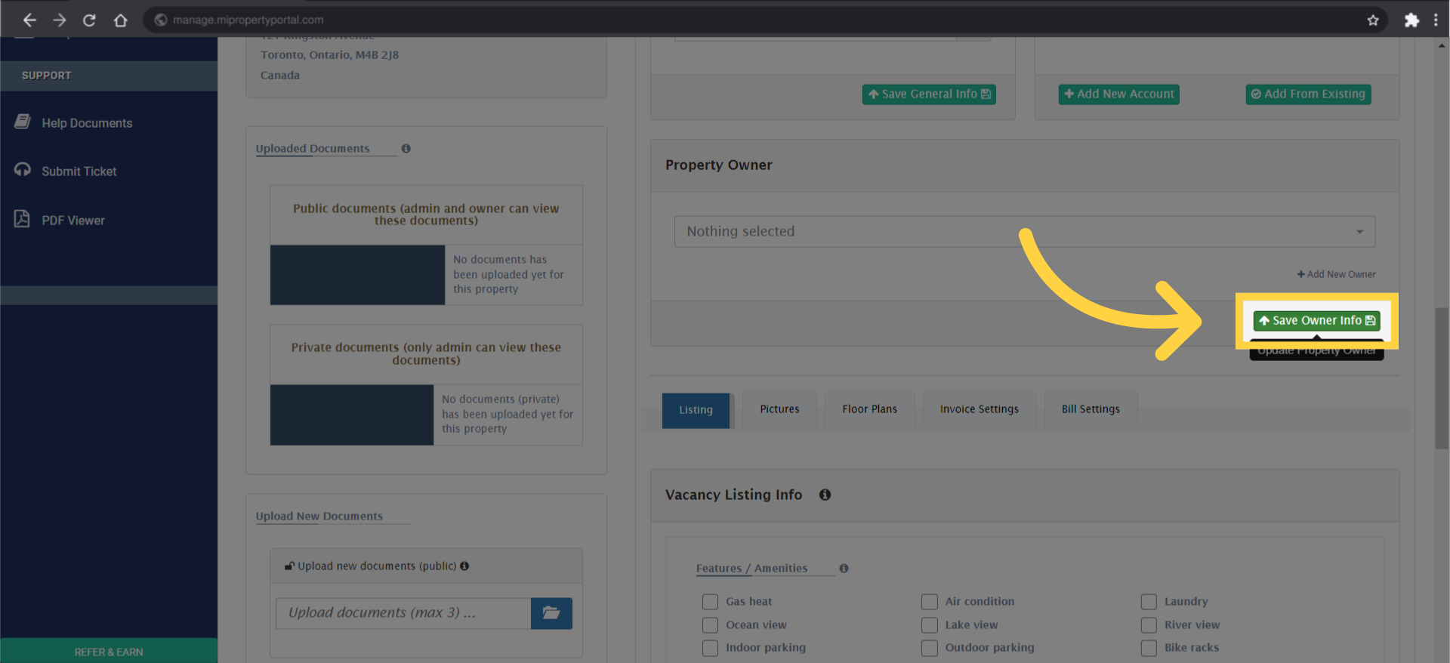Screen dimensions: 1450x663
Task: Go forward with the browser forward arrow
Action: 60,20
